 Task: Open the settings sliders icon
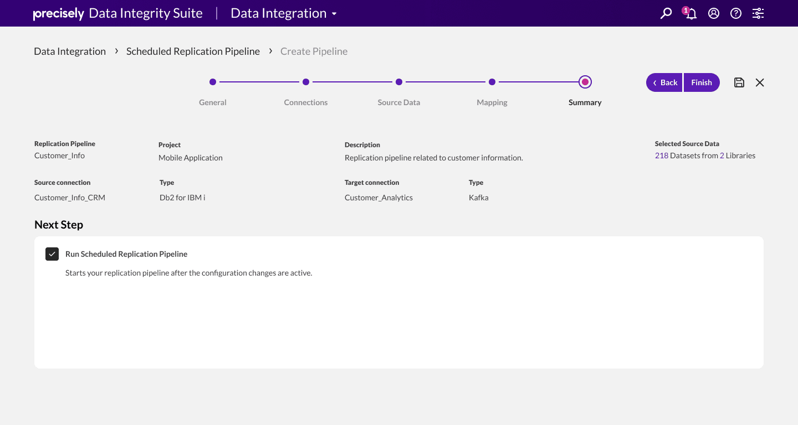coord(758,13)
